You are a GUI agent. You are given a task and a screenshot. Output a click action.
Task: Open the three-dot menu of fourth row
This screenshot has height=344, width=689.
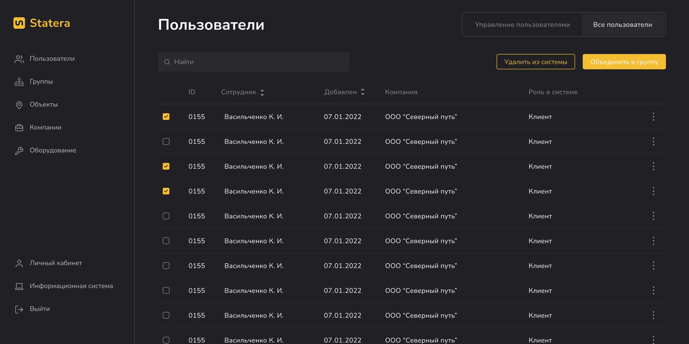click(x=653, y=191)
